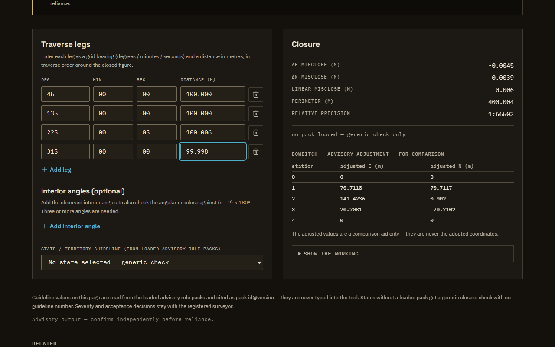Screen dimensions: 555x347
Task: Edit seconds field showing 05
Action: 157,132
